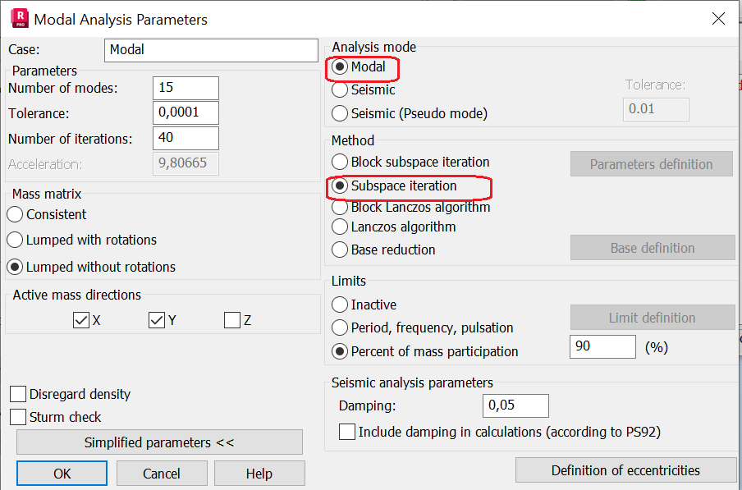The width and height of the screenshot is (742, 490).
Task: Check Include damping in calculations (PS92)
Action: (x=347, y=432)
